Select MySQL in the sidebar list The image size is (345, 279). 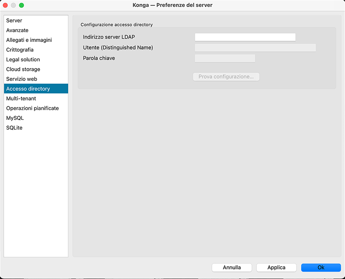pos(15,118)
